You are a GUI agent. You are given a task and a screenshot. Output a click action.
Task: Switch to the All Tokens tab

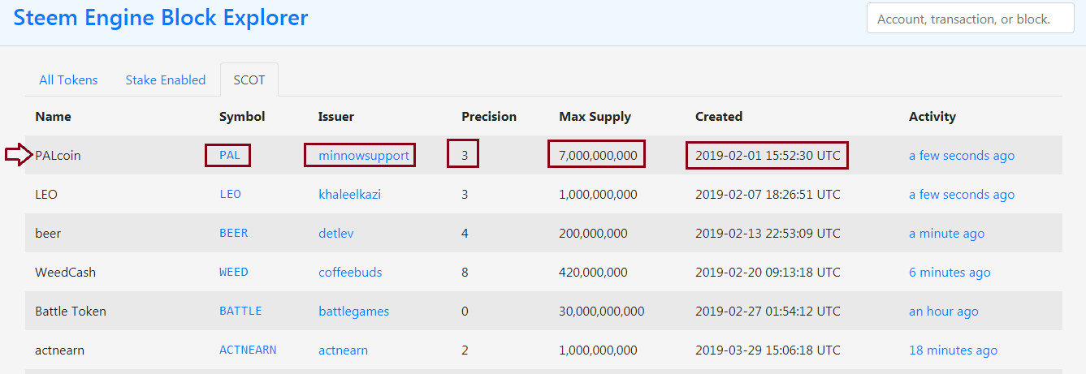click(68, 80)
